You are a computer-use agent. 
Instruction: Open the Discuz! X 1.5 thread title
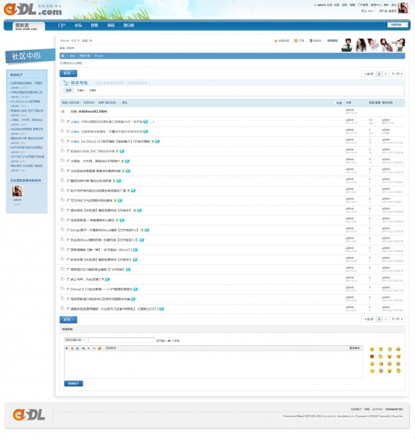101,289
